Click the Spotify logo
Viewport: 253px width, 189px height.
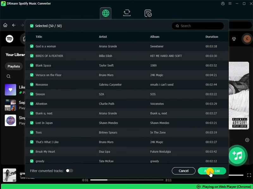pos(9,39)
